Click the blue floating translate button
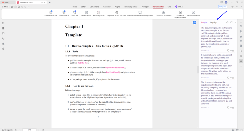Image resolution: width=244 pixels, height=131 pixels. coord(194,22)
